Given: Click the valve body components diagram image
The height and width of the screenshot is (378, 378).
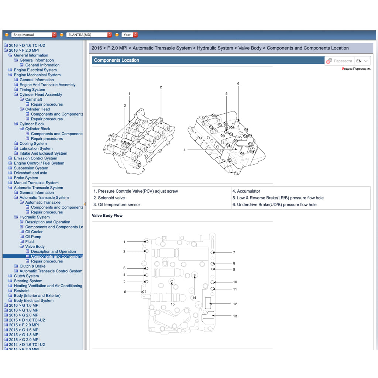Looking at the screenshot, I should (x=182, y=125).
